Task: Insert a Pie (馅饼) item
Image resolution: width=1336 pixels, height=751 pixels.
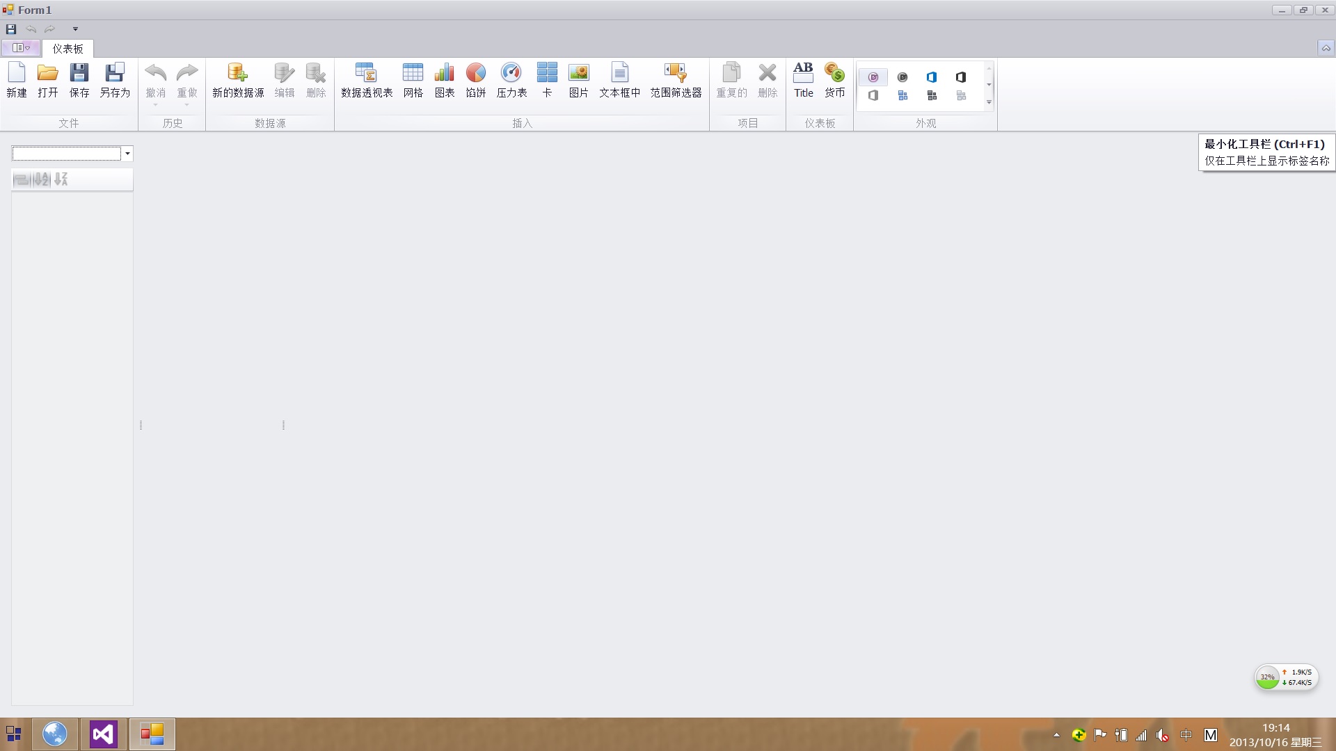Action: (x=475, y=80)
